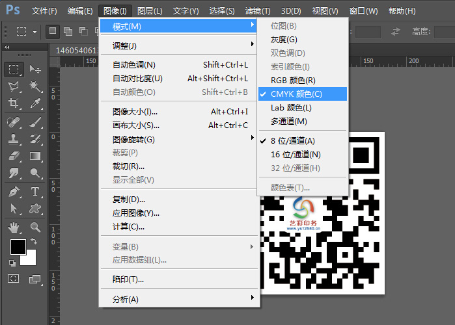Select the Rectangular Marquee tool
455x325 pixels.
click(x=14, y=70)
